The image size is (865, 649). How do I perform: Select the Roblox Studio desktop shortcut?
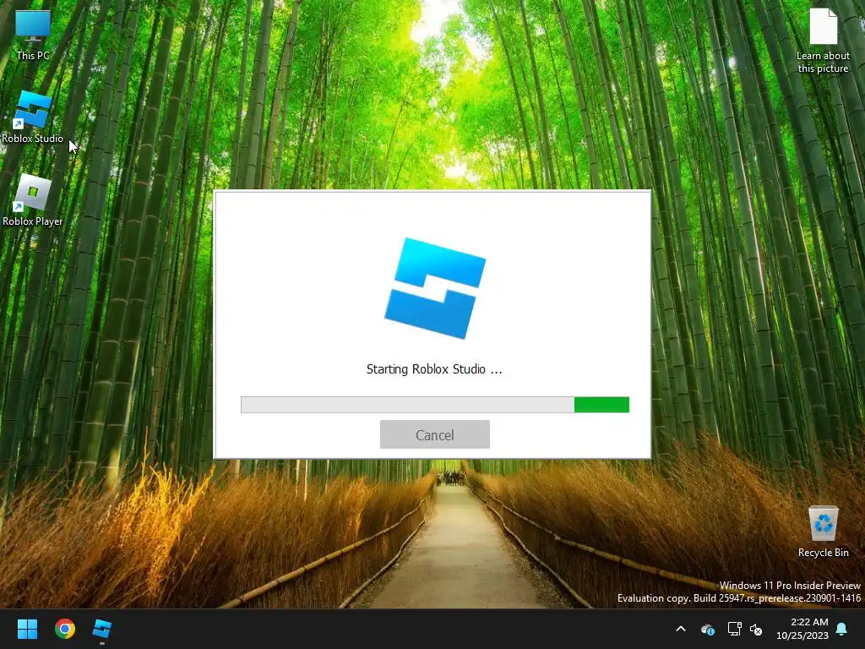tap(33, 117)
